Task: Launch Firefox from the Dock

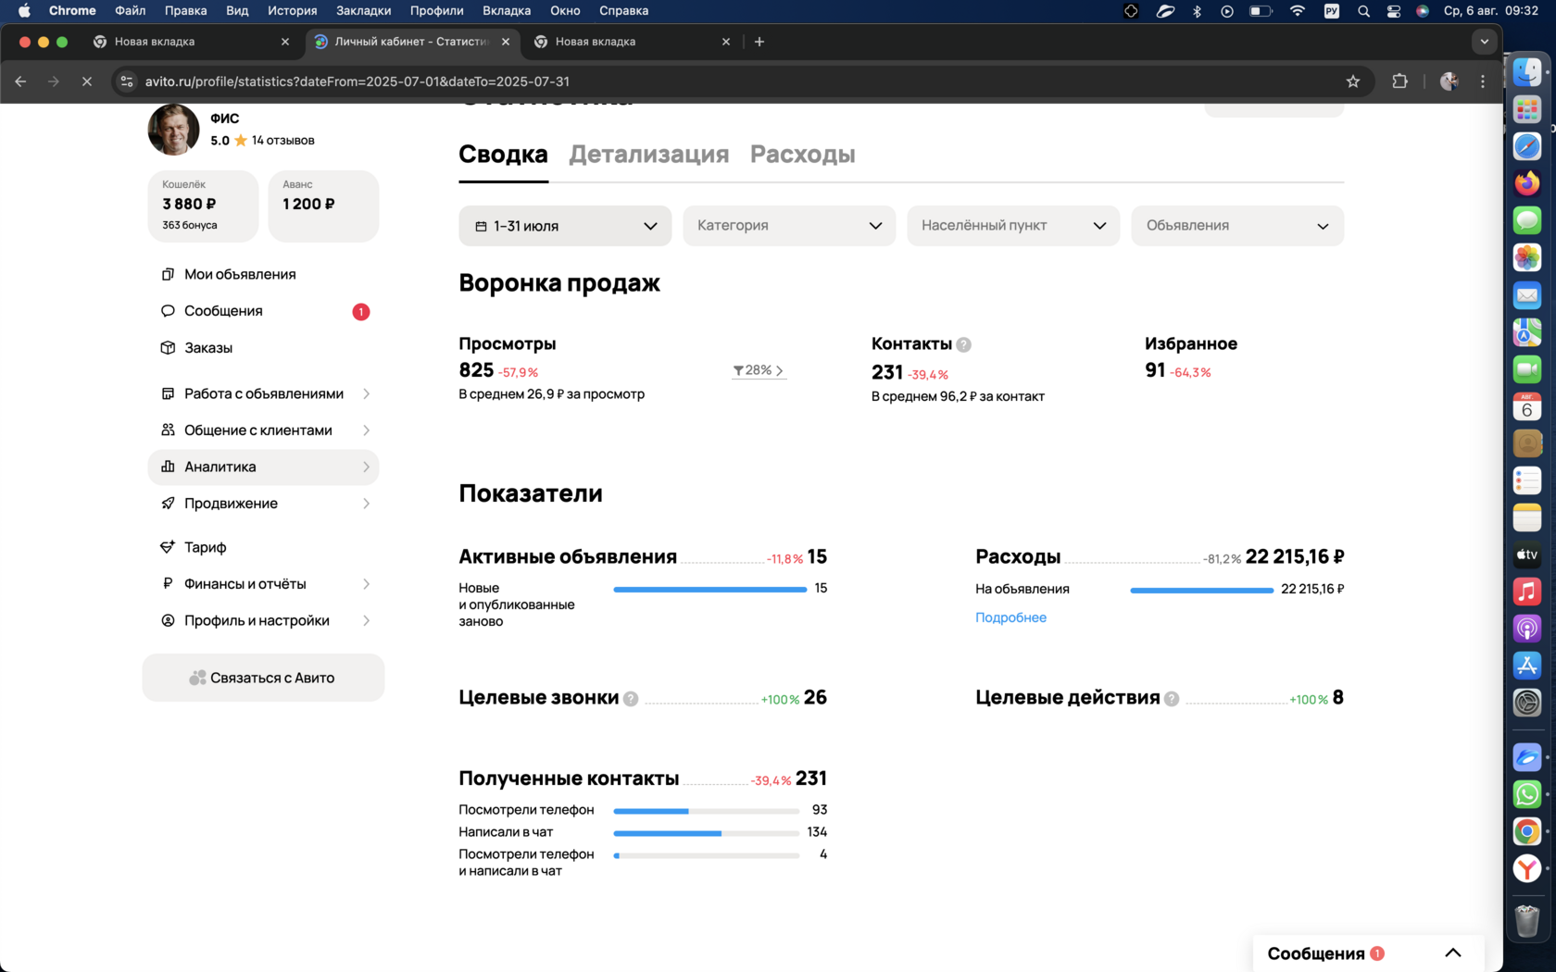Action: tap(1527, 183)
